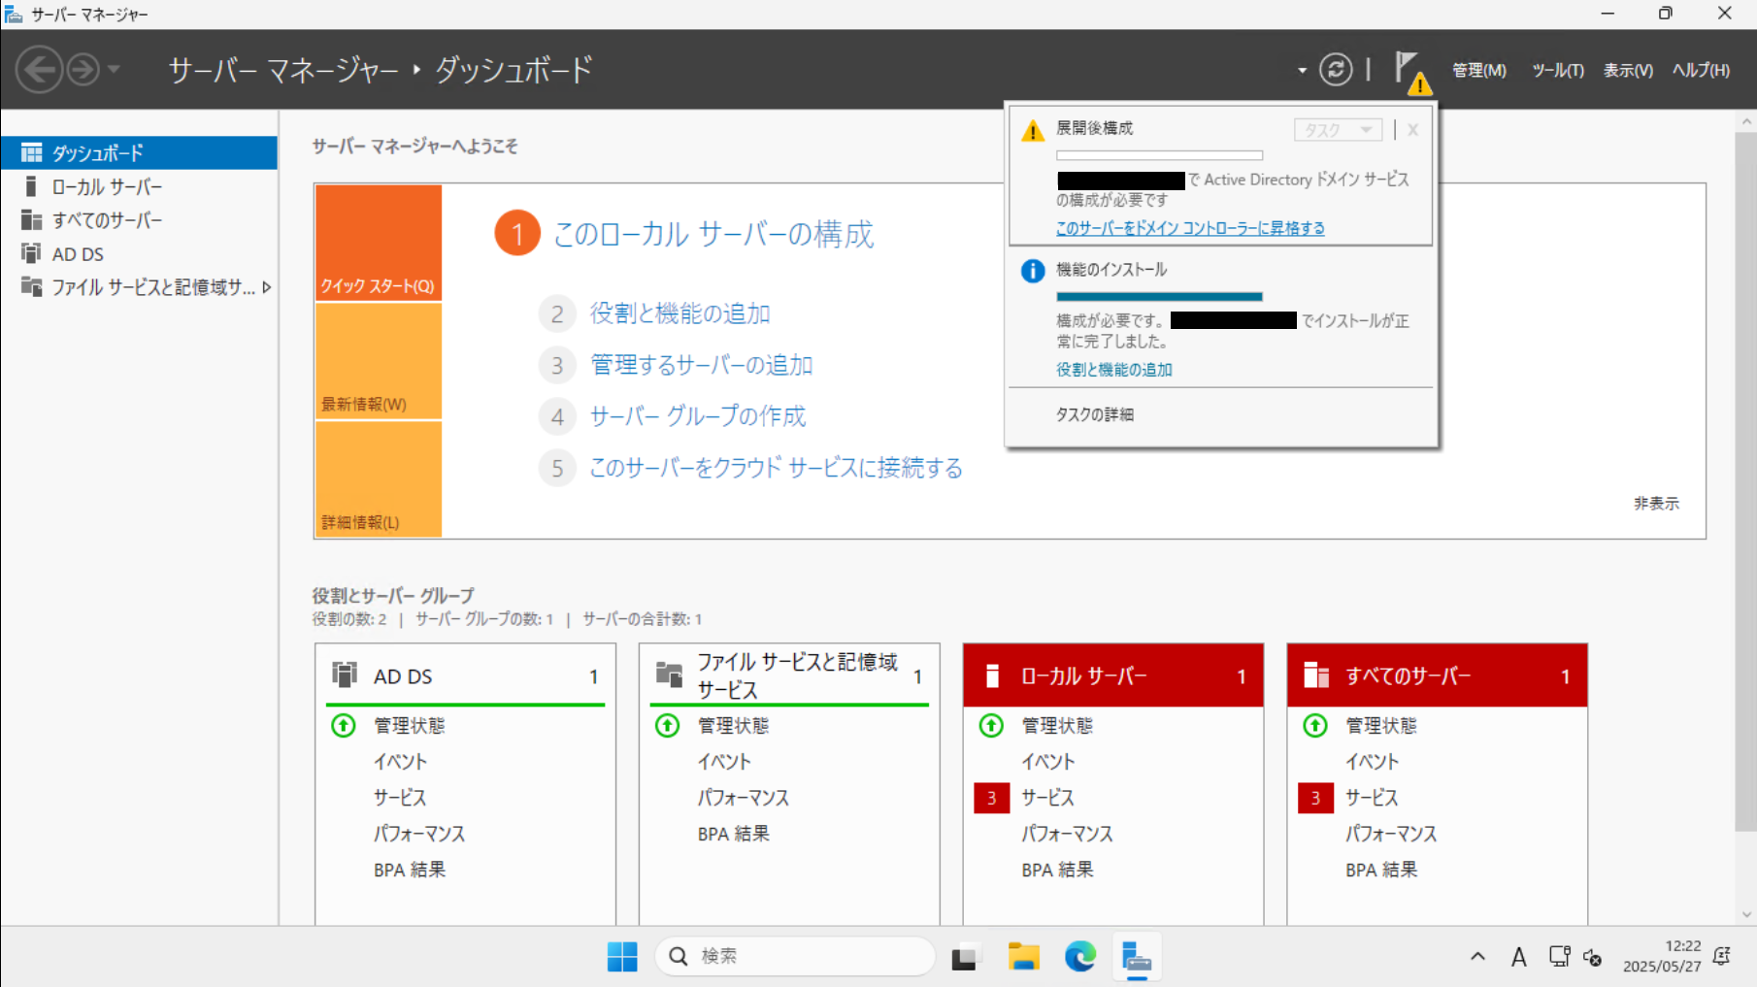Click the ダッシュボード sidebar icon
Viewport: 1757px width, 987px height.
[31, 152]
